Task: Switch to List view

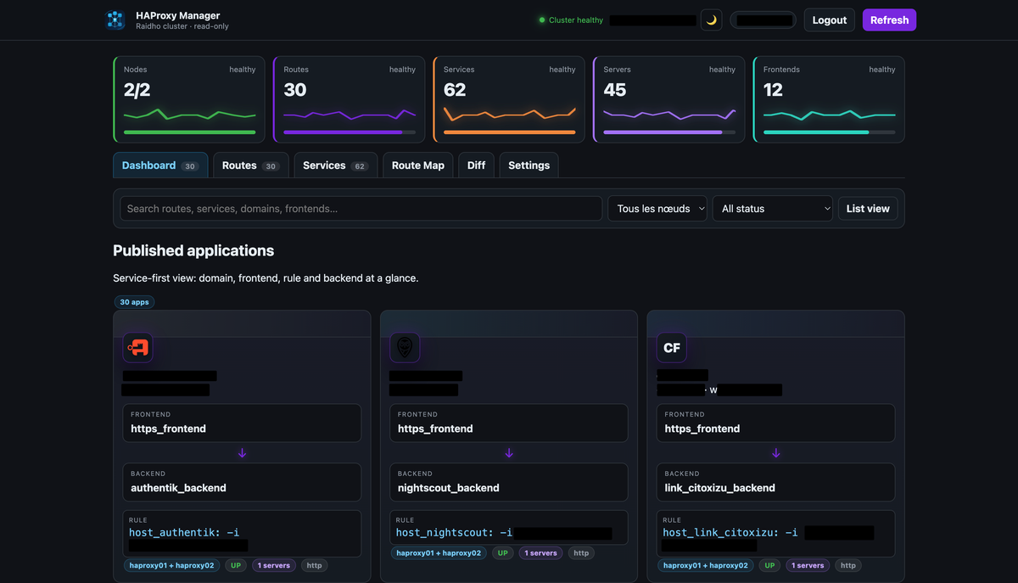Action: pos(868,209)
